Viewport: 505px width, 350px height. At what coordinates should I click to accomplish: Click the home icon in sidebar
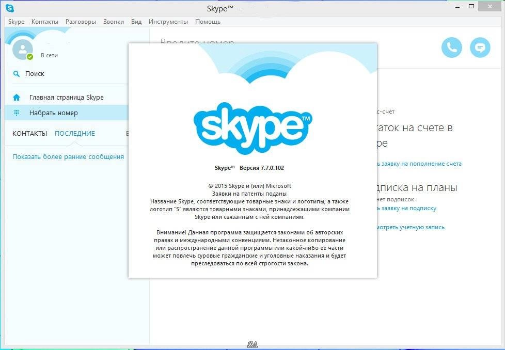pyautogui.click(x=17, y=97)
